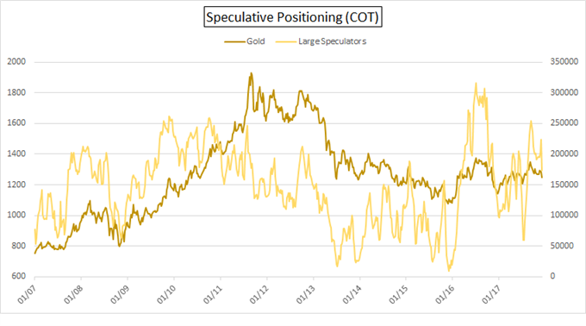Click the Large Speculators legend entry
Image resolution: width=586 pixels, height=326 pixels.
pyautogui.click(x=321, y=41)
